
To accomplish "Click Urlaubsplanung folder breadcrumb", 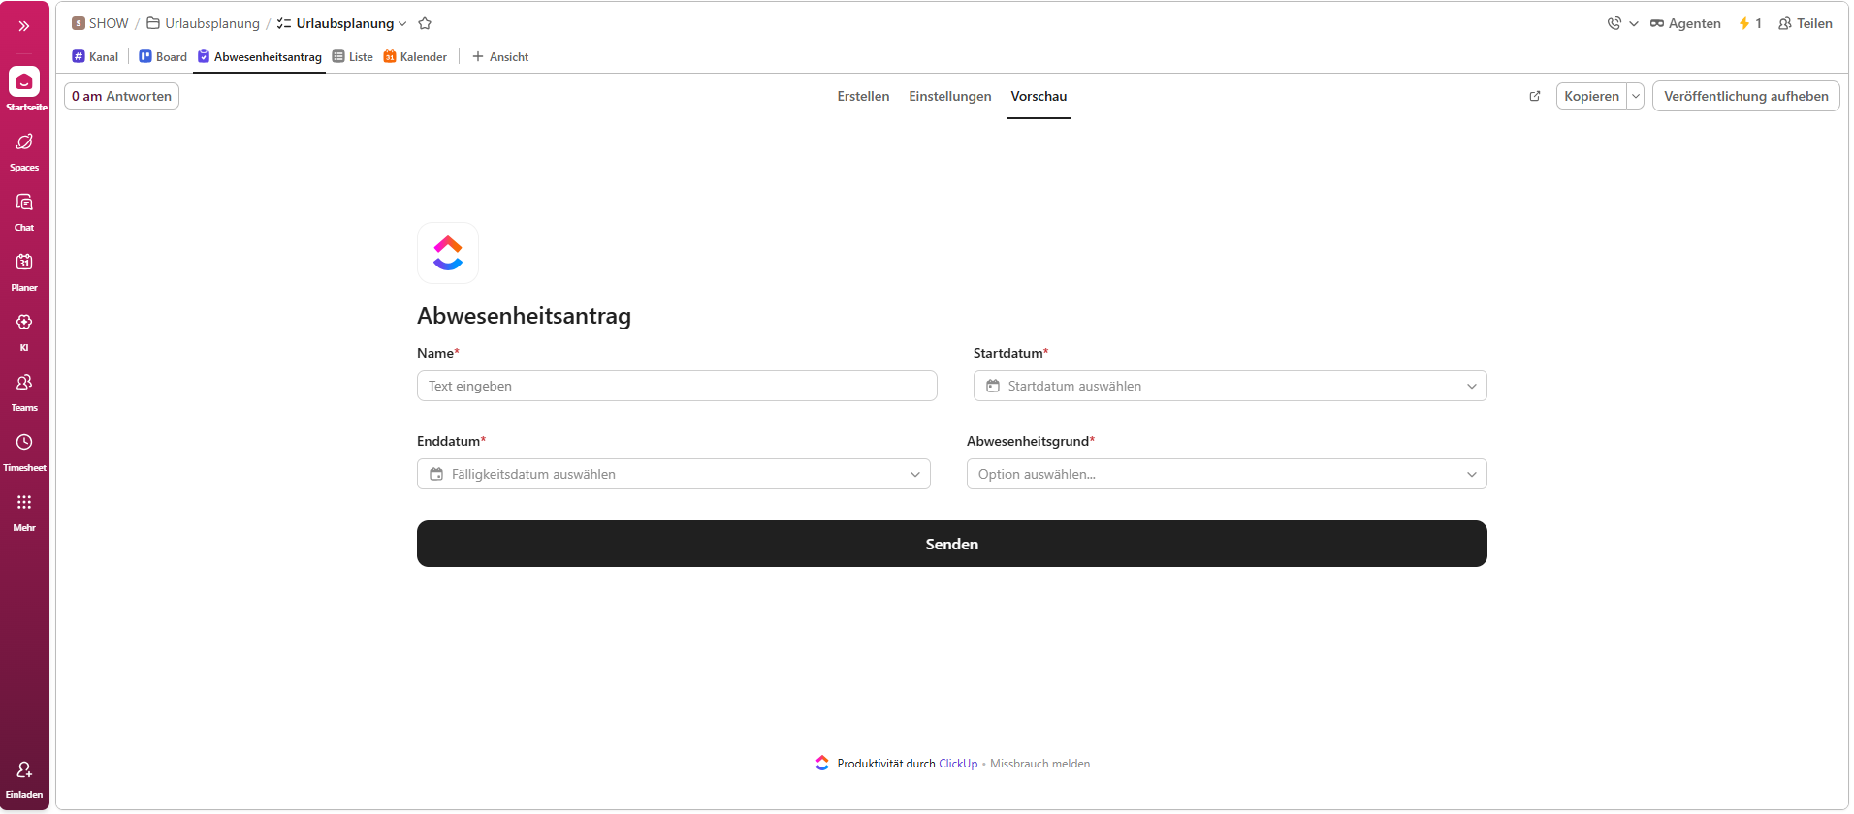I will tap(203, 23).
